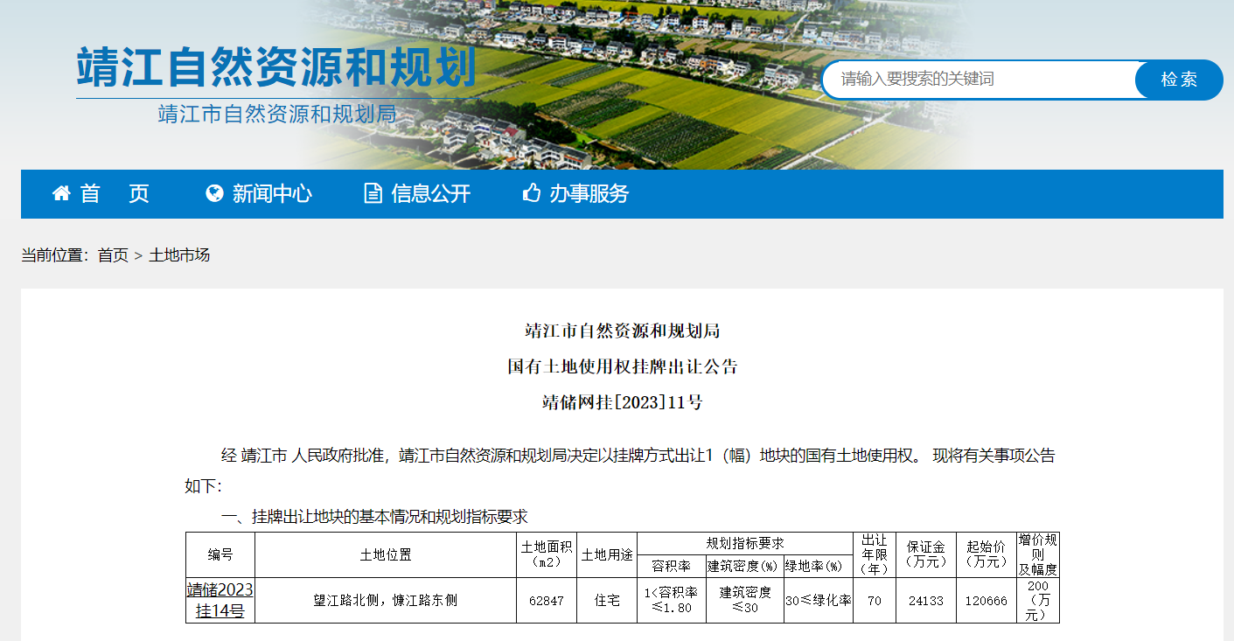The image size is (1234, 641).
Task: Click the 绿地率(%) sub-header cell
Action: pyautogui.click(x=818, y=566)
